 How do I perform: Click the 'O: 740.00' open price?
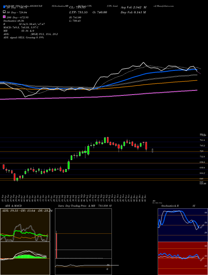(x=100, y=12)
